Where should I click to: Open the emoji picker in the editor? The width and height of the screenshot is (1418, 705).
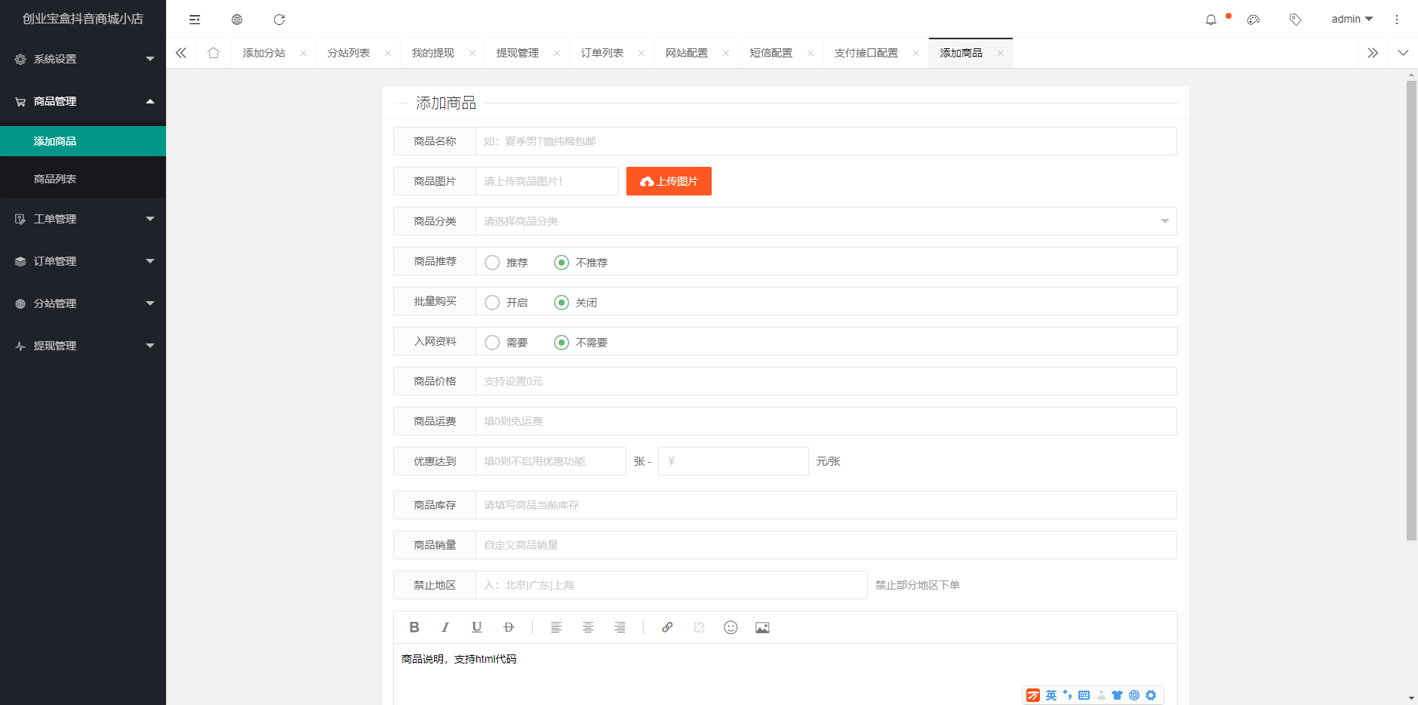click(731, 626)
